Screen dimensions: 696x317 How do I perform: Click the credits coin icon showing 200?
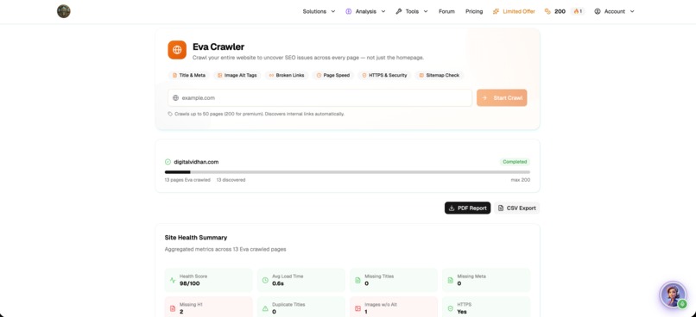[547, 11]
